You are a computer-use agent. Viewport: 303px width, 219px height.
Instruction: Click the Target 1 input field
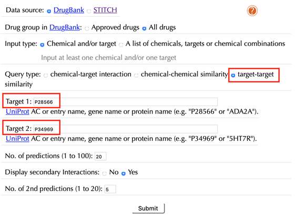(126, 102)
